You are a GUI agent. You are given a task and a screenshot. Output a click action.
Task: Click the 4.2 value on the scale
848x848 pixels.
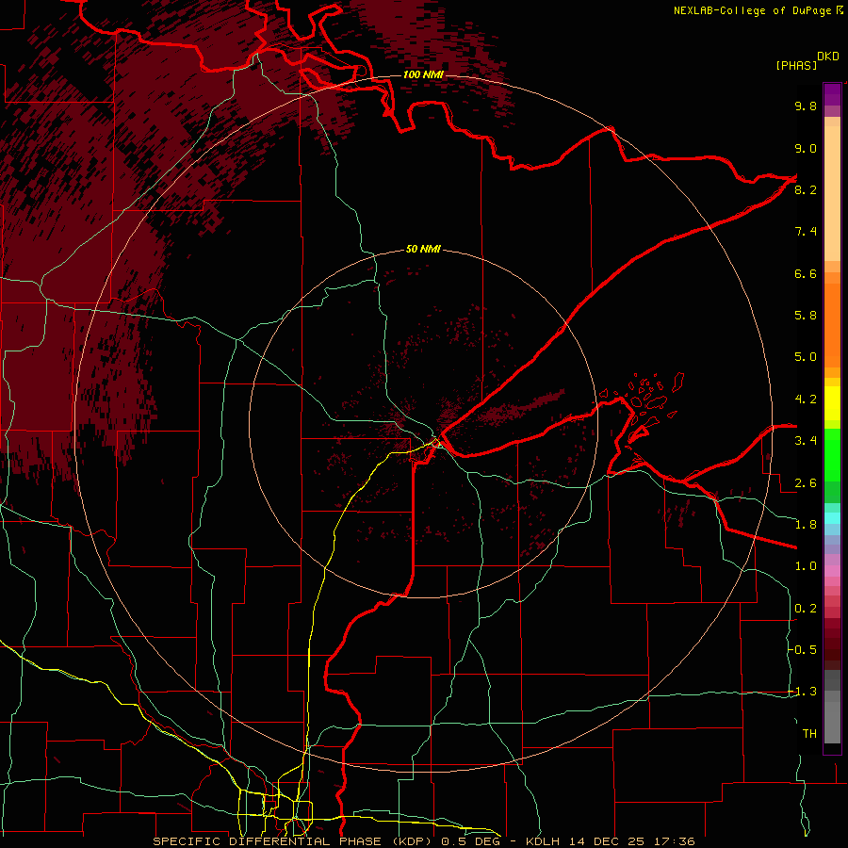(x=806, y=400)
